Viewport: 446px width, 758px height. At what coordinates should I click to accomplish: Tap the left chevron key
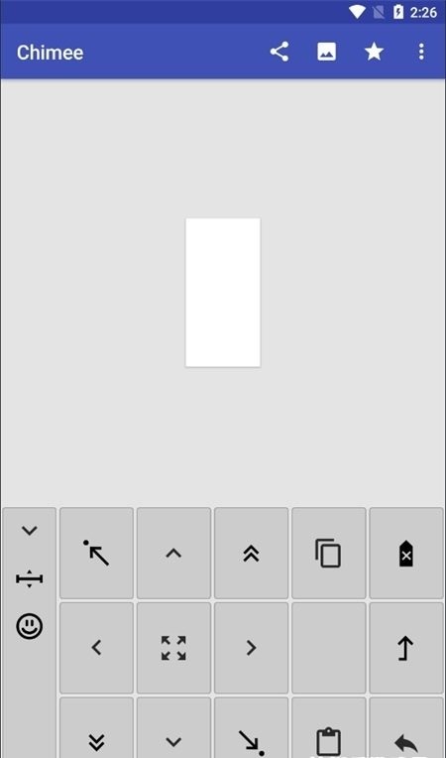[x=96, y=648]
